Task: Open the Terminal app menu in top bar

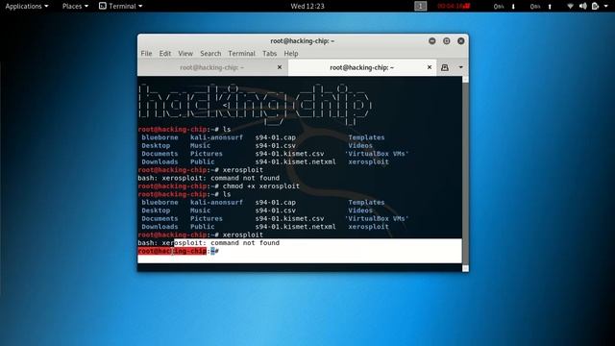Action: click(120, 6)
